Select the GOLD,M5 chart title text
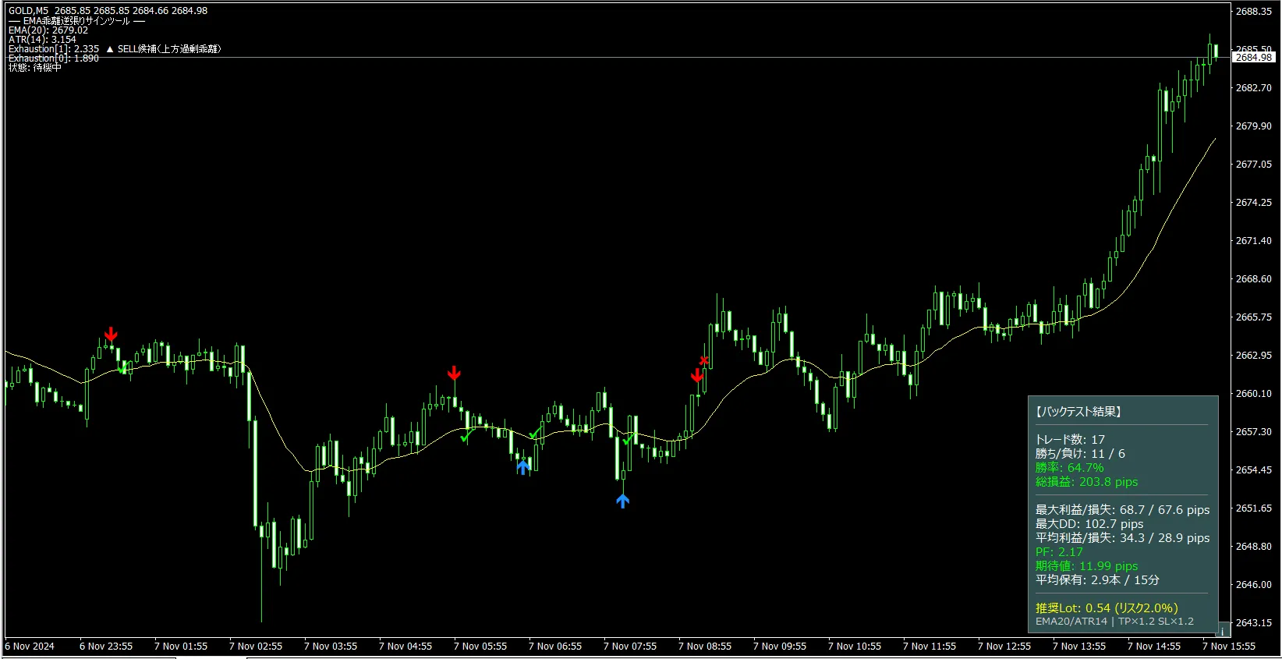The width and height of the screenshot is (1282, 659). click(x=28, y=11)
